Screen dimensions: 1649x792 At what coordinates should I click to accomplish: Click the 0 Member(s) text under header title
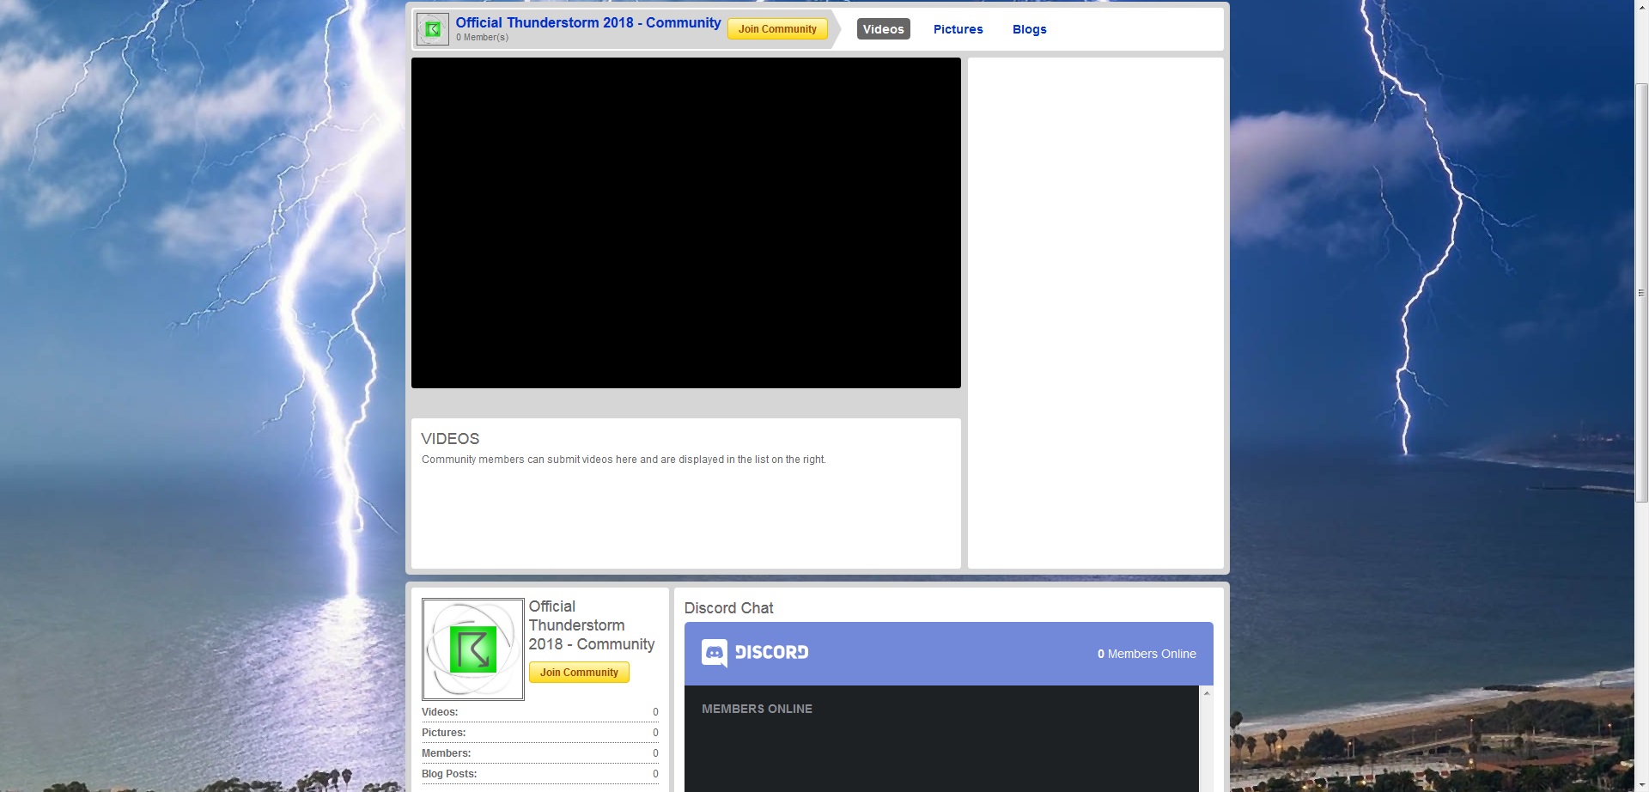(x=482, y=38)
